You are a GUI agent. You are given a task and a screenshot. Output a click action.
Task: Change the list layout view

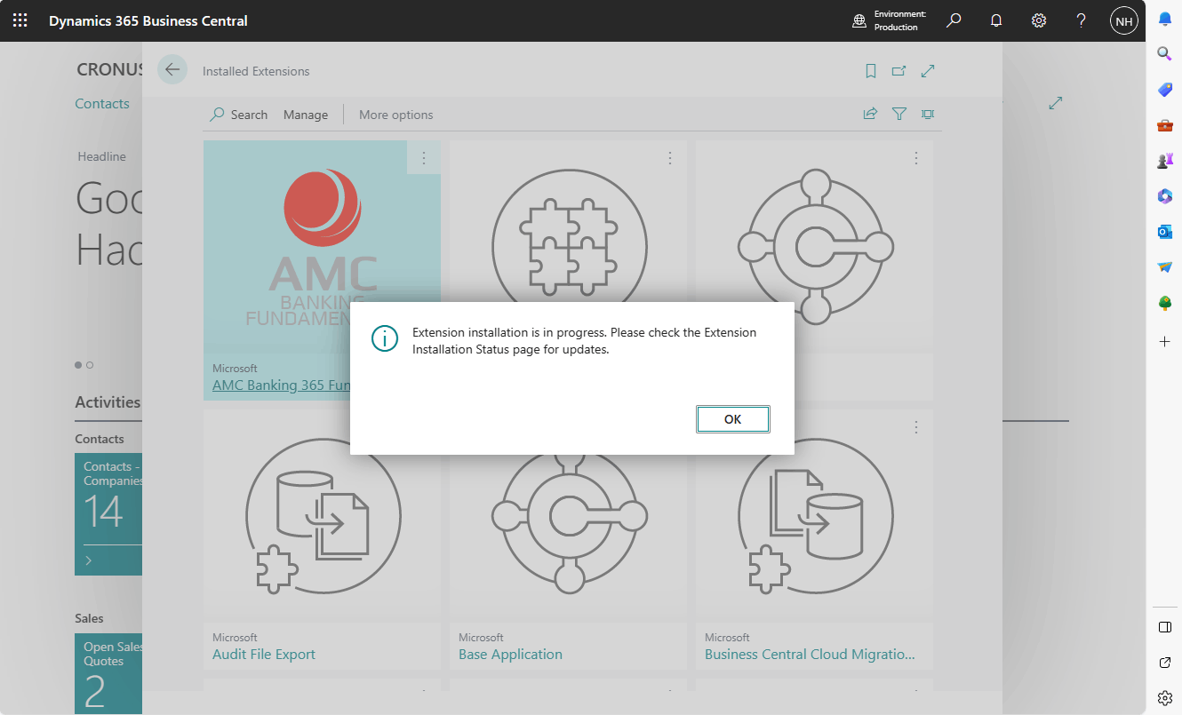(x=928, y=114)
